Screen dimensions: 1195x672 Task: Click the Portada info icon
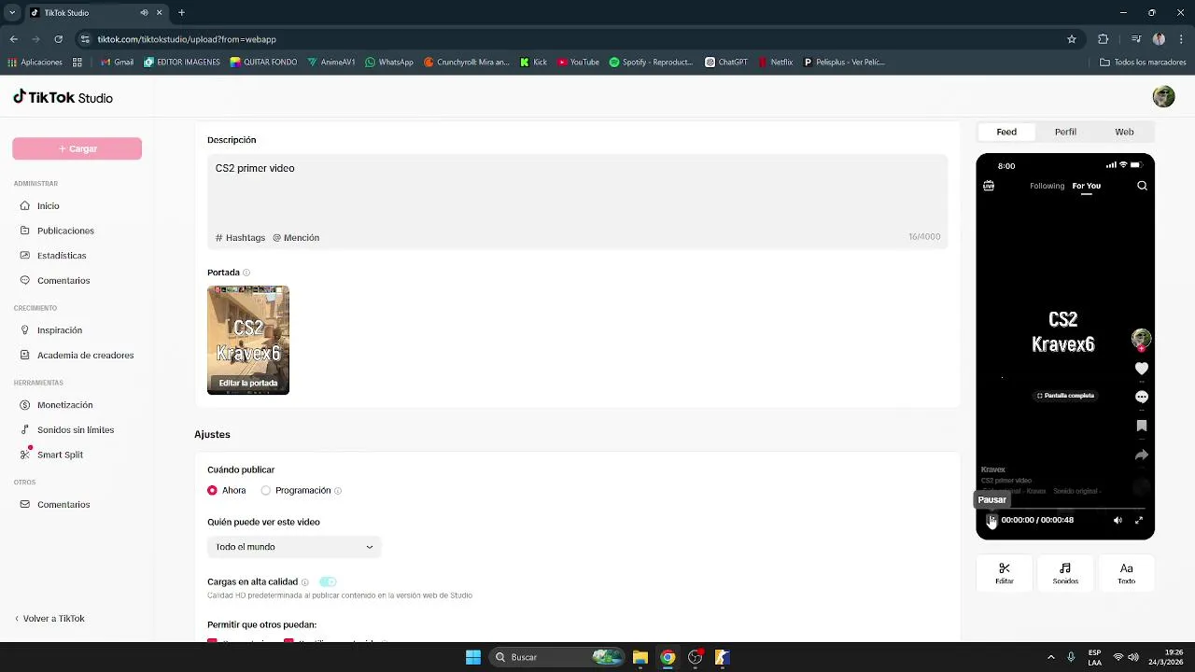[x=246, y=273]
